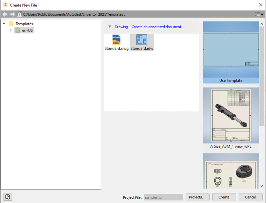Select the en-US folder
The height and width of the screenshot is (203, 266).
(24, 30)
